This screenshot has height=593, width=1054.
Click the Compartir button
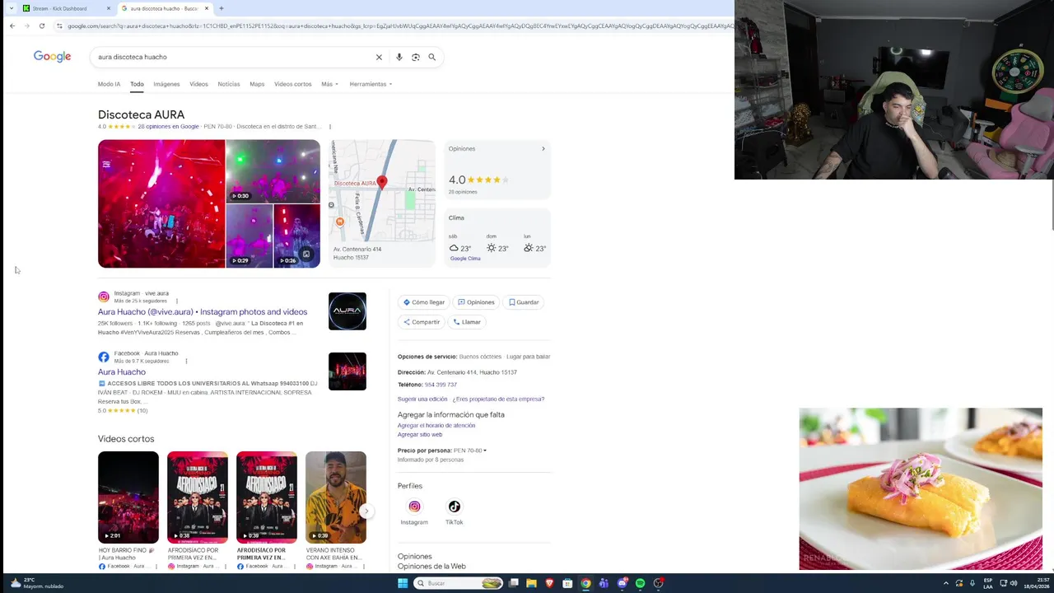point(421,322)
